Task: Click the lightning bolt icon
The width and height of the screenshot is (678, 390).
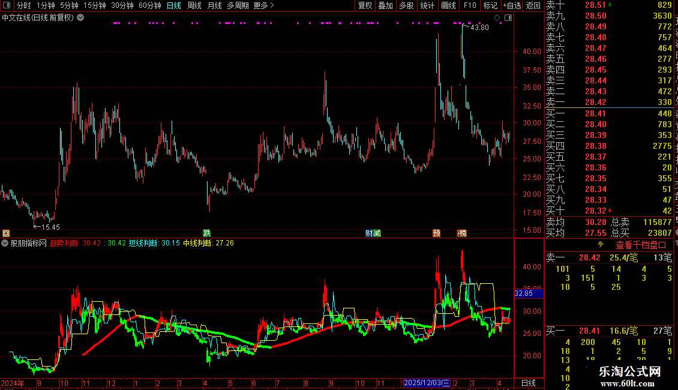Action: point(601,245)
